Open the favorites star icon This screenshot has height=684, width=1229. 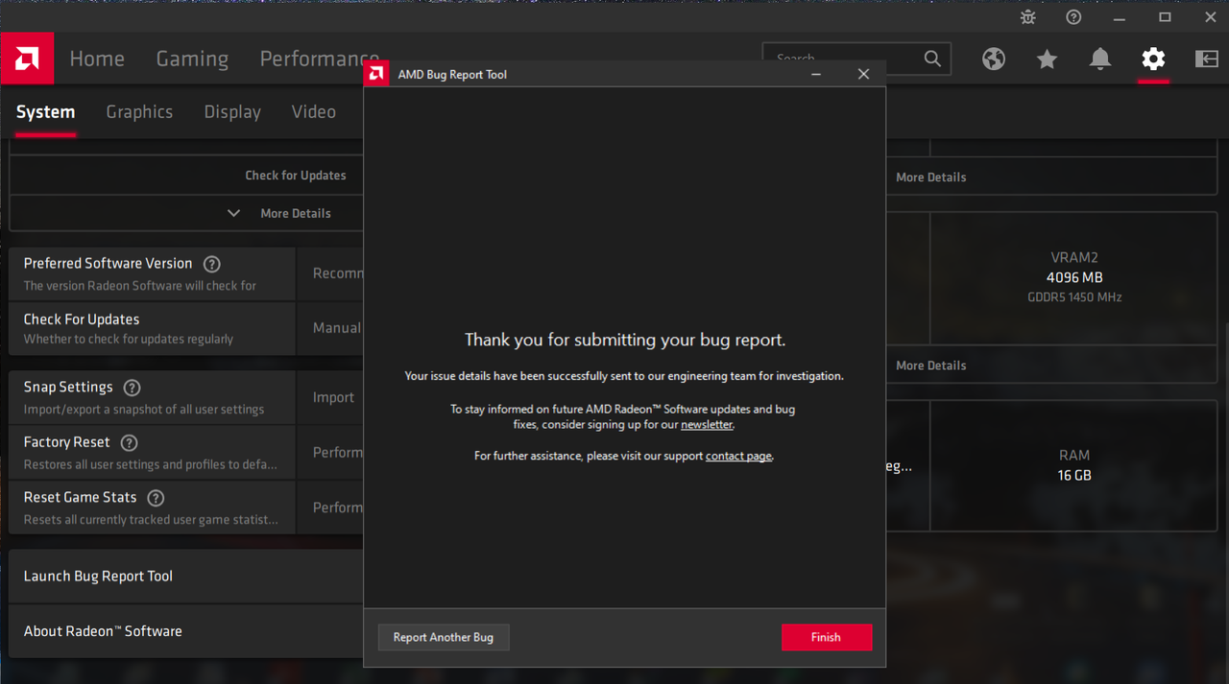pos(1047,59)
